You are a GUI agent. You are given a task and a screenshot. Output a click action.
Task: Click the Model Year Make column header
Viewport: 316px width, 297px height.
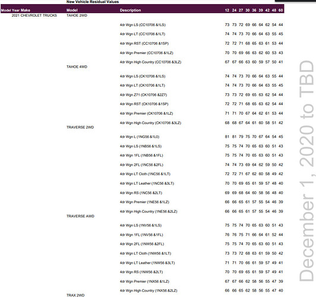[15, 10]
